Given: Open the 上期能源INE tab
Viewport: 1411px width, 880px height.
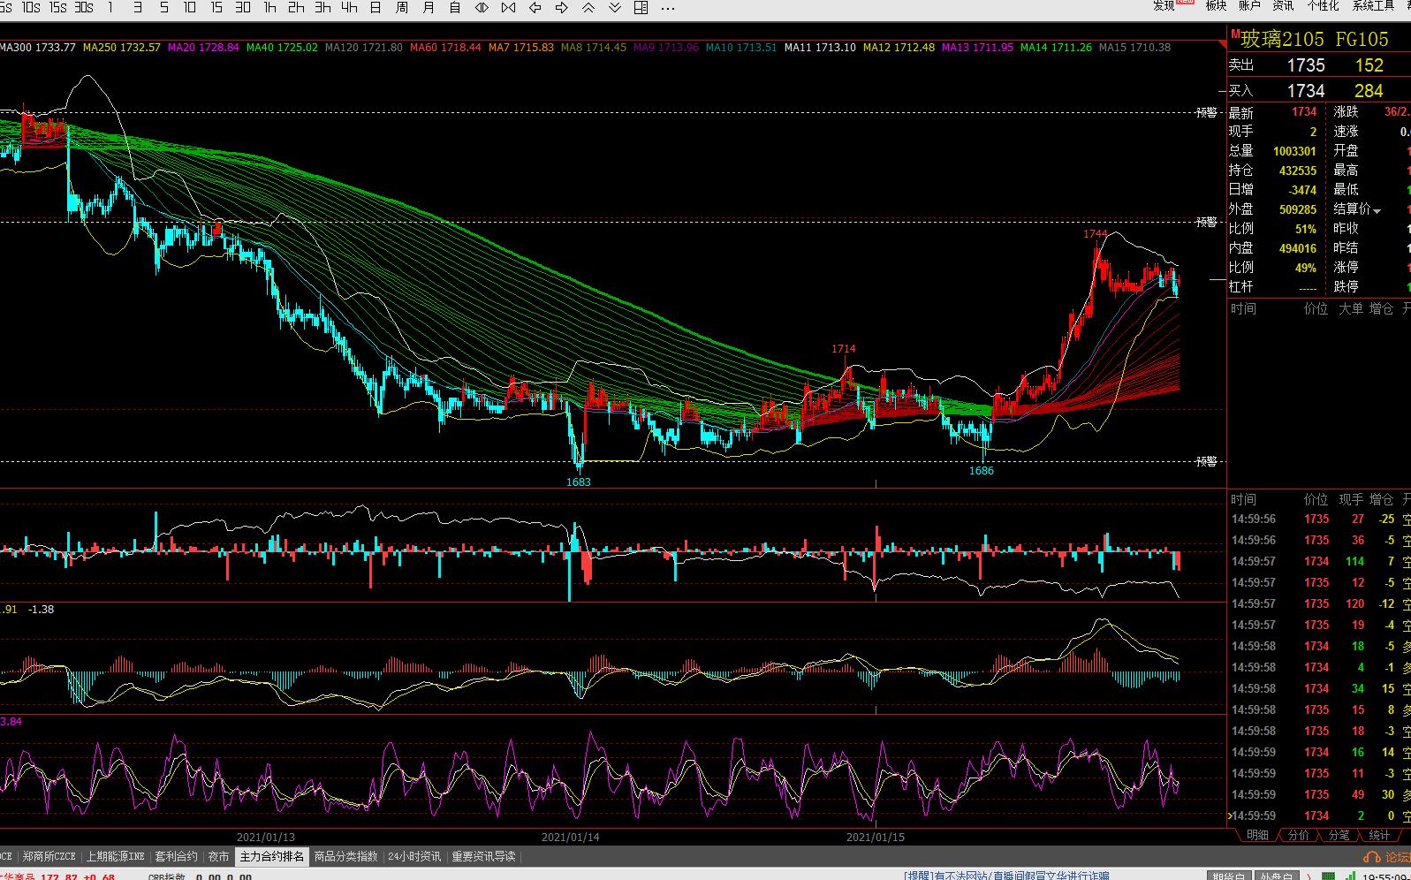Looking at the screenshot, I should 115,856.
